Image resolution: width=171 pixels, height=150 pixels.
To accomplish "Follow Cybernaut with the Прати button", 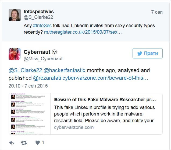I will [x=147, y=54].
